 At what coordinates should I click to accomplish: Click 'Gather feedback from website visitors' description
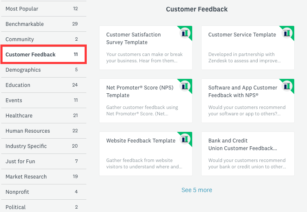click(144, 163)
